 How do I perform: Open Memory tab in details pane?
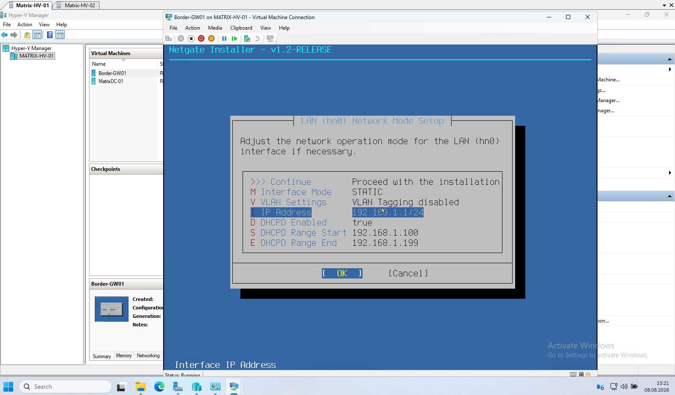124,356
